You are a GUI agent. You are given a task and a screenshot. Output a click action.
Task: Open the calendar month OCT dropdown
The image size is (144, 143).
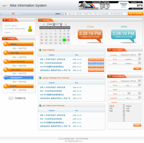[x=59, y=24]
